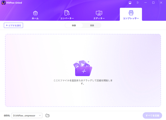This screenshot has width=166, height=120.
Task: Minimize the HitPaw Univd window
Action: click(x=146, y=3)
